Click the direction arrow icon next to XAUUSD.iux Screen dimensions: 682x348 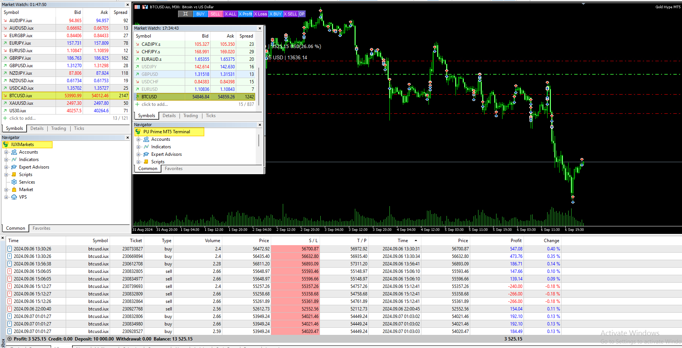5,103
